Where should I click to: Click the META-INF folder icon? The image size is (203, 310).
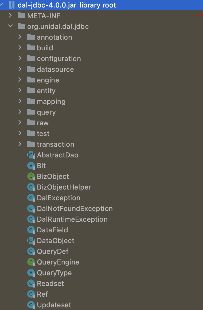[21, 16]
